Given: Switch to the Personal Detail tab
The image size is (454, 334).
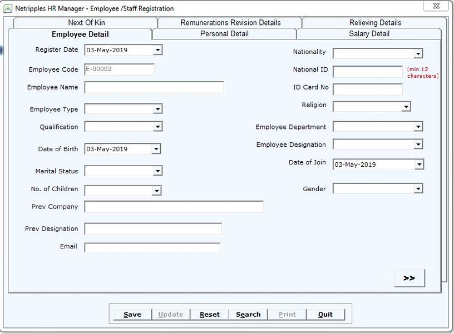Looking at the screenshot, I should 224,33.
